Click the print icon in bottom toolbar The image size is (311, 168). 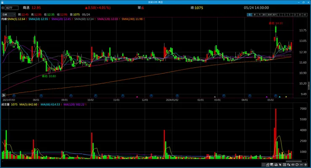point(276,165)
